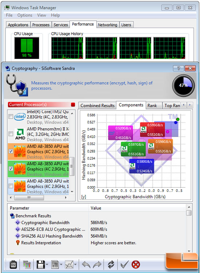Screen dimensions: 200x273
Task: Open the Top Rank tab
Action: coord(172,106)
